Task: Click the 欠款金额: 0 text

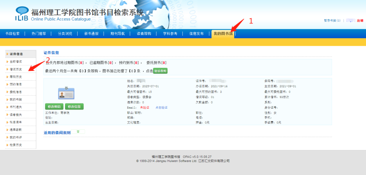Action: (204, 102)
